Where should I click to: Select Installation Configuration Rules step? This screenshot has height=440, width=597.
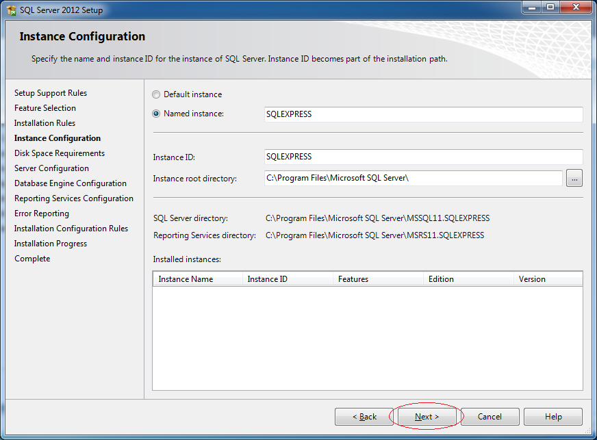[x=71, y=229]
